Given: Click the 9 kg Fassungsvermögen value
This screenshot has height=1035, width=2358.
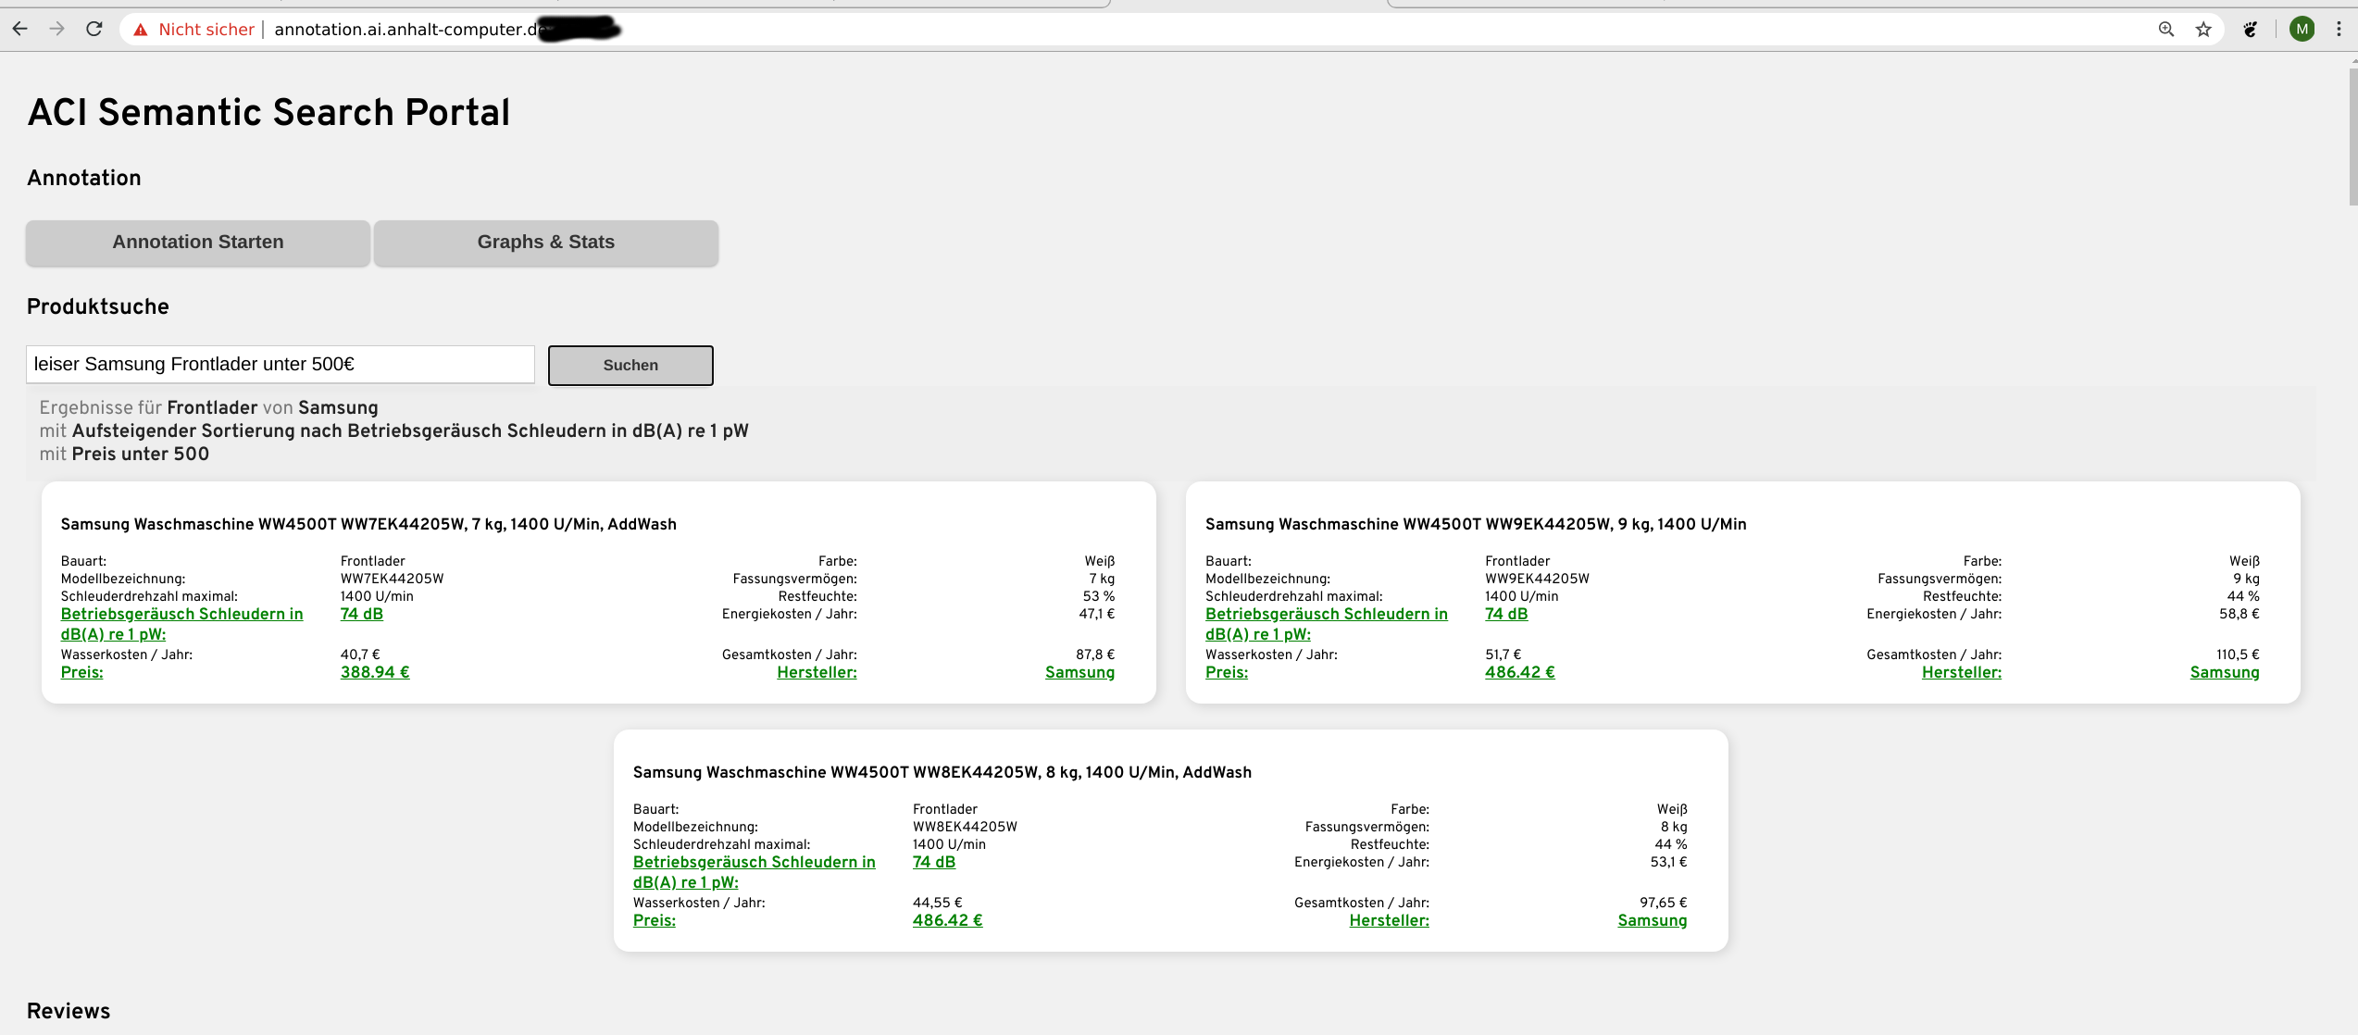Looking at the screenshot, I should (2246, 579).
